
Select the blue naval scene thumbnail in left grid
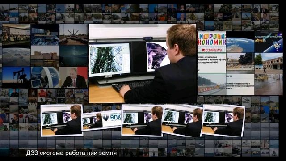[x=45, y=34]
